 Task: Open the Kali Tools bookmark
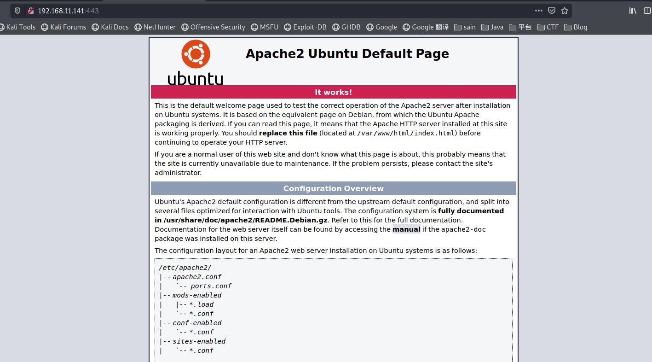[17, 27]
